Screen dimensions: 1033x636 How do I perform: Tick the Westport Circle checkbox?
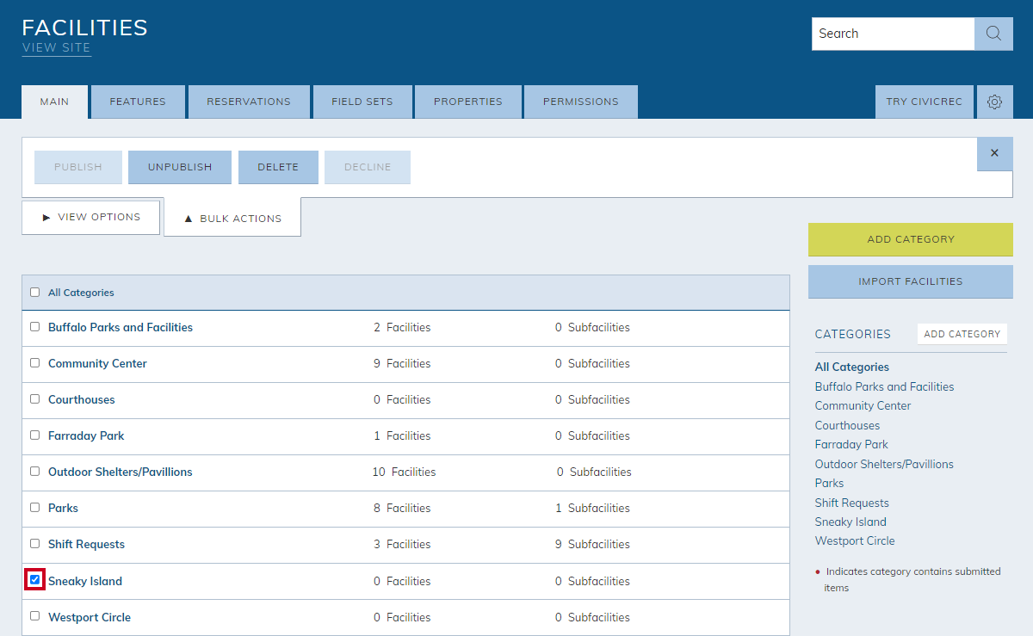tap(35, 616)
